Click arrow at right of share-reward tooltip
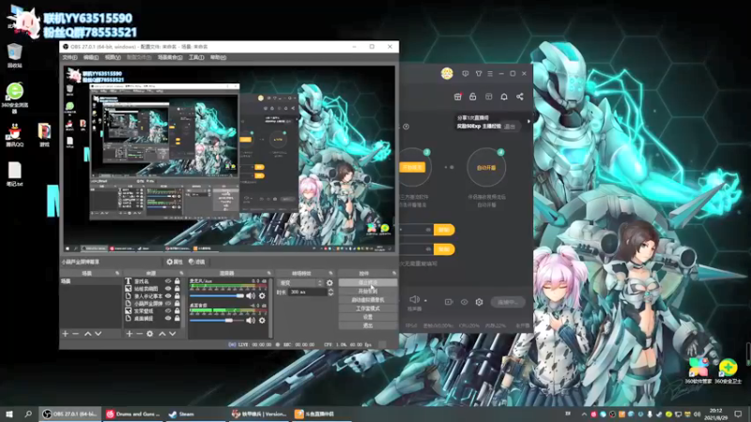The width and height of the screenshot is (751, 422). 529,122
